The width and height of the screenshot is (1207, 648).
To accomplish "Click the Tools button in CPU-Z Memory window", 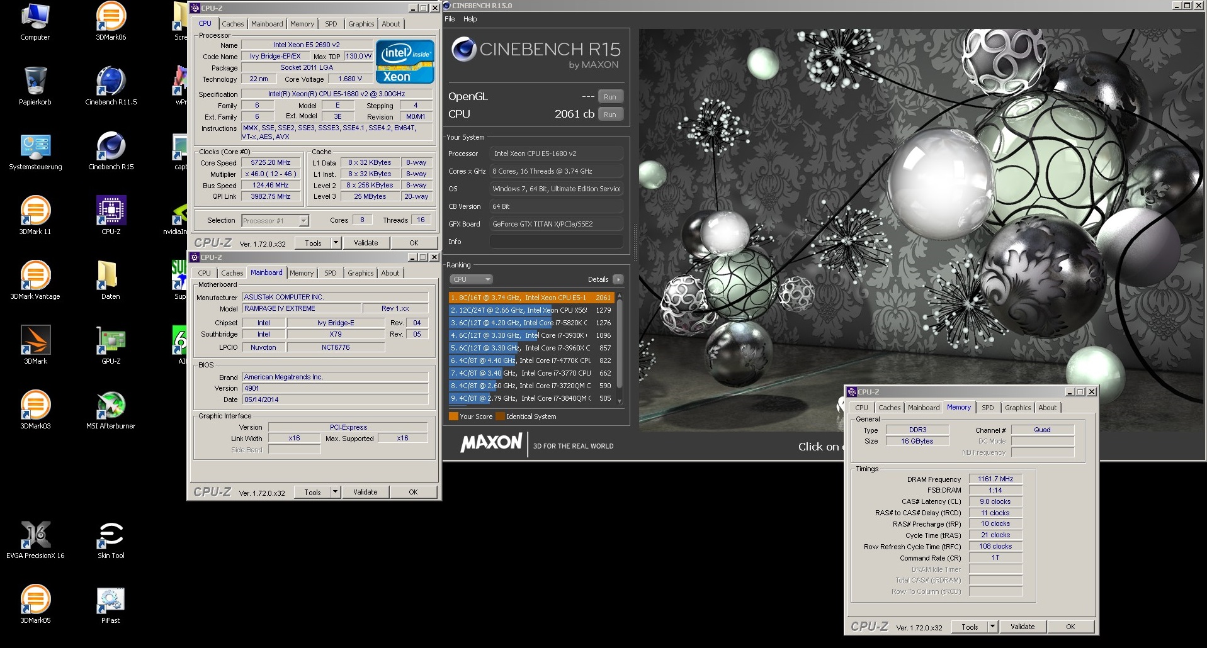I will (970, 627).
